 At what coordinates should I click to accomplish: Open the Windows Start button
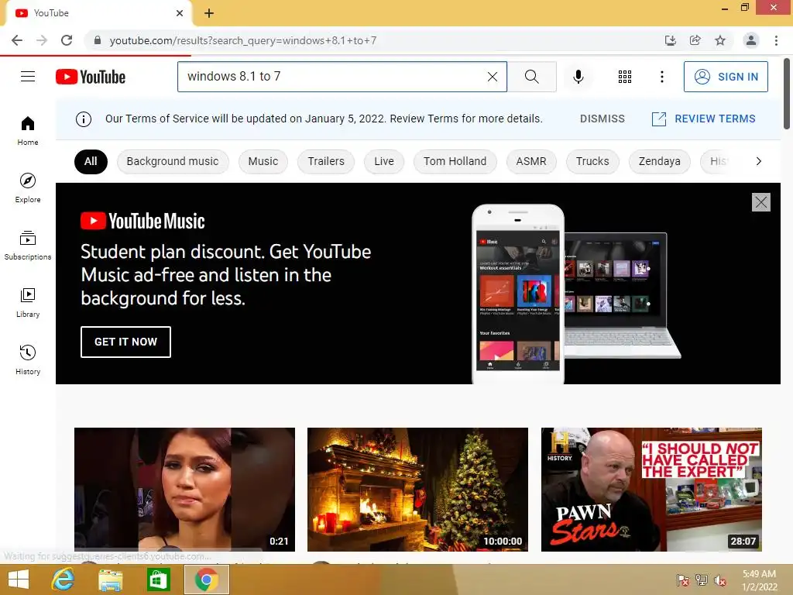click(x=19, y=580)
